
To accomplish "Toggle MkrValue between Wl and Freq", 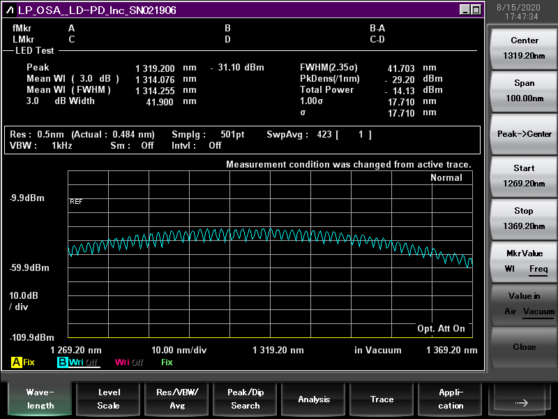I will pyautogui.click(x=525, y=261).
